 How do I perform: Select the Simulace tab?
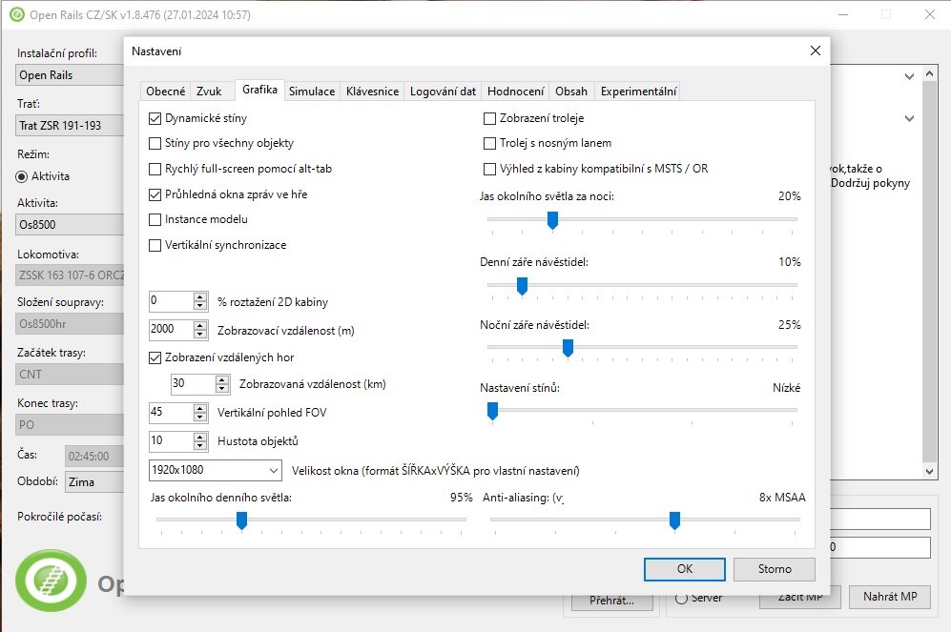pyautogui.click(x=312, y=91)
